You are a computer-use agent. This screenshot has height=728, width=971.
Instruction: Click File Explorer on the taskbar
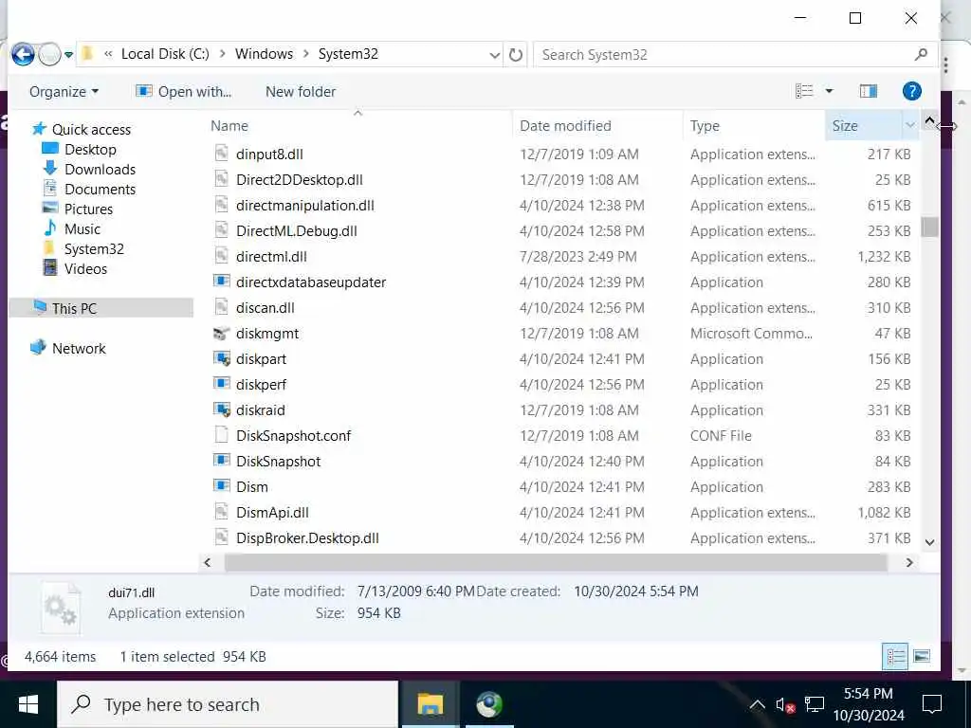[x=430, y=704]
